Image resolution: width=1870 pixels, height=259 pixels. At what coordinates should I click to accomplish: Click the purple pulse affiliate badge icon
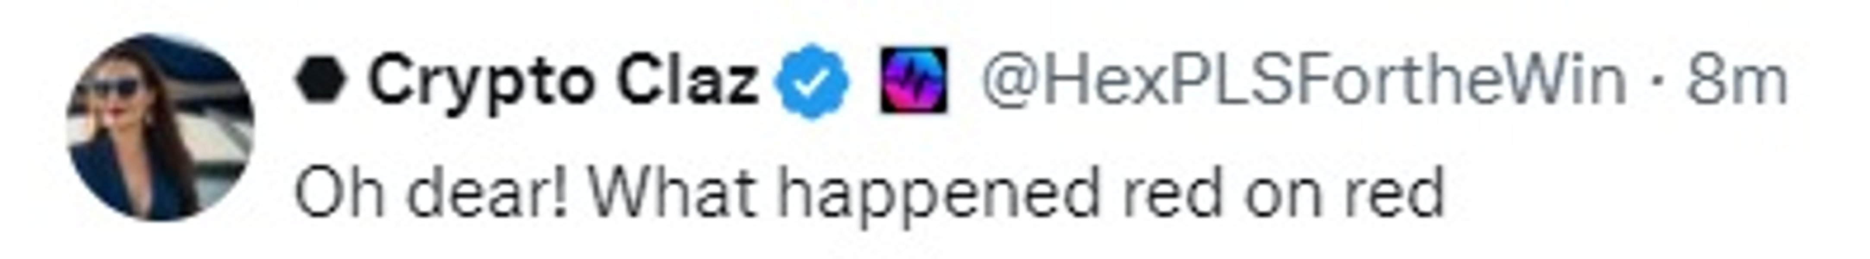(914, 80)
